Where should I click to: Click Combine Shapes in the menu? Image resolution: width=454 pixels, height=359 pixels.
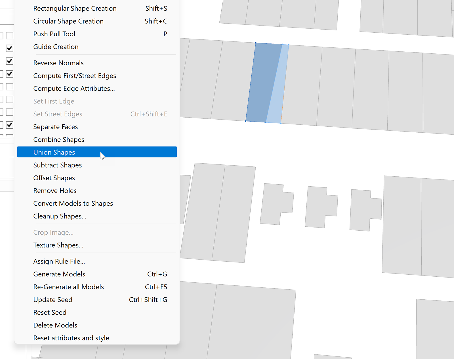pyautogui.click(x=59, y=139)
